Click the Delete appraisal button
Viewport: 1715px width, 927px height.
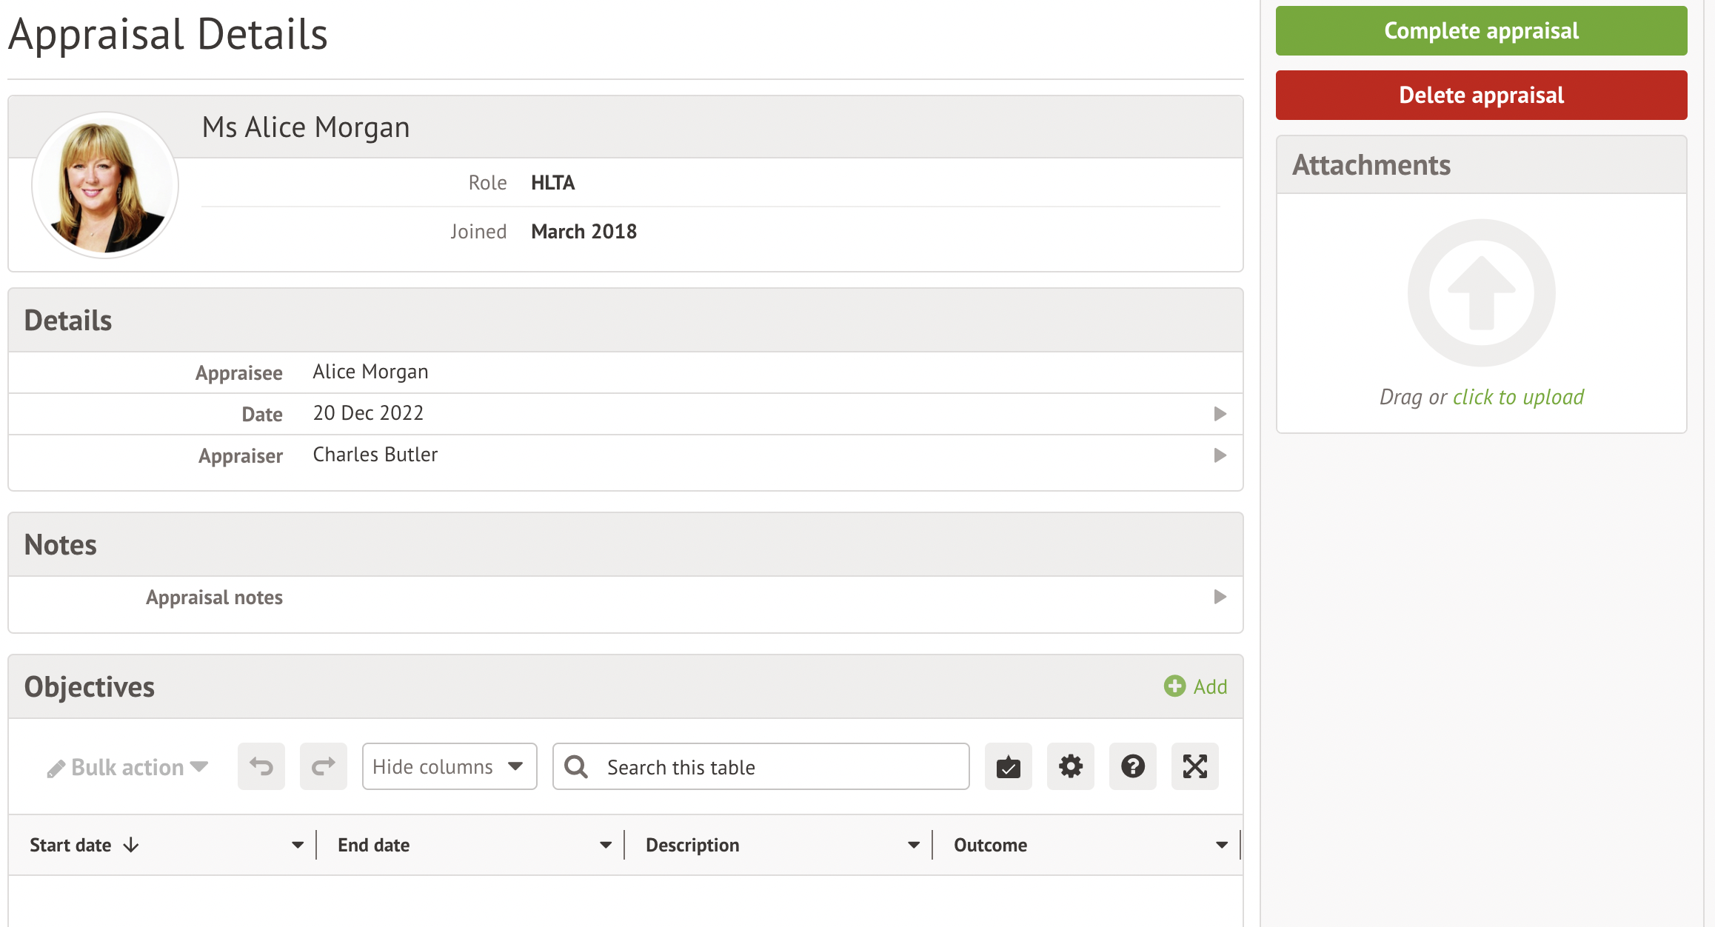(1481, 96)
